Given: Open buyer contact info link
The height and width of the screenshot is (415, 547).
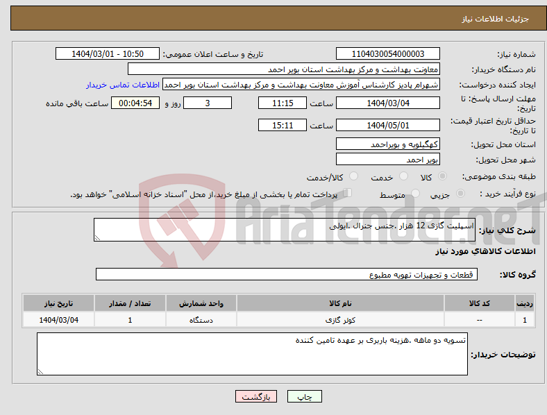Looking at the screenshot, I should click(x=123, y=85).
